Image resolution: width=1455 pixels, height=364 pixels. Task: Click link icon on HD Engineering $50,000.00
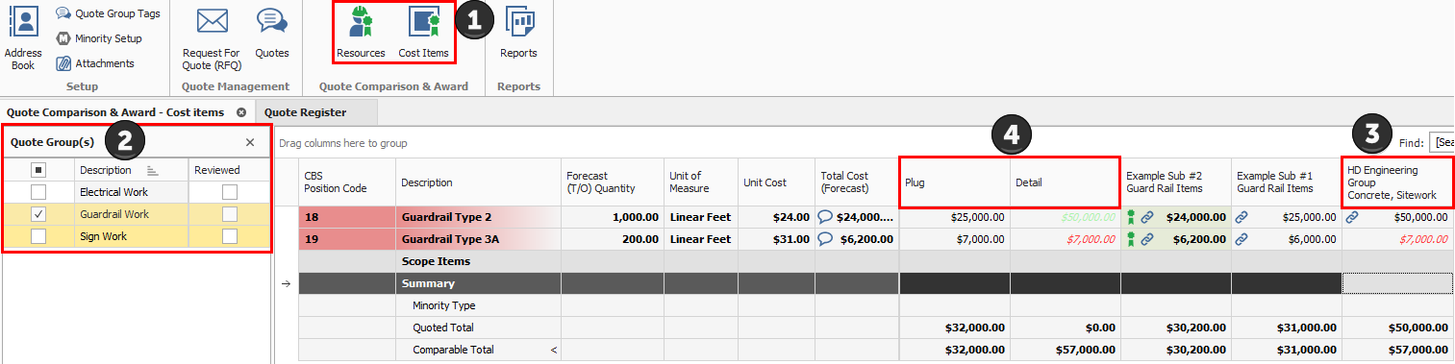point(1352,217)
